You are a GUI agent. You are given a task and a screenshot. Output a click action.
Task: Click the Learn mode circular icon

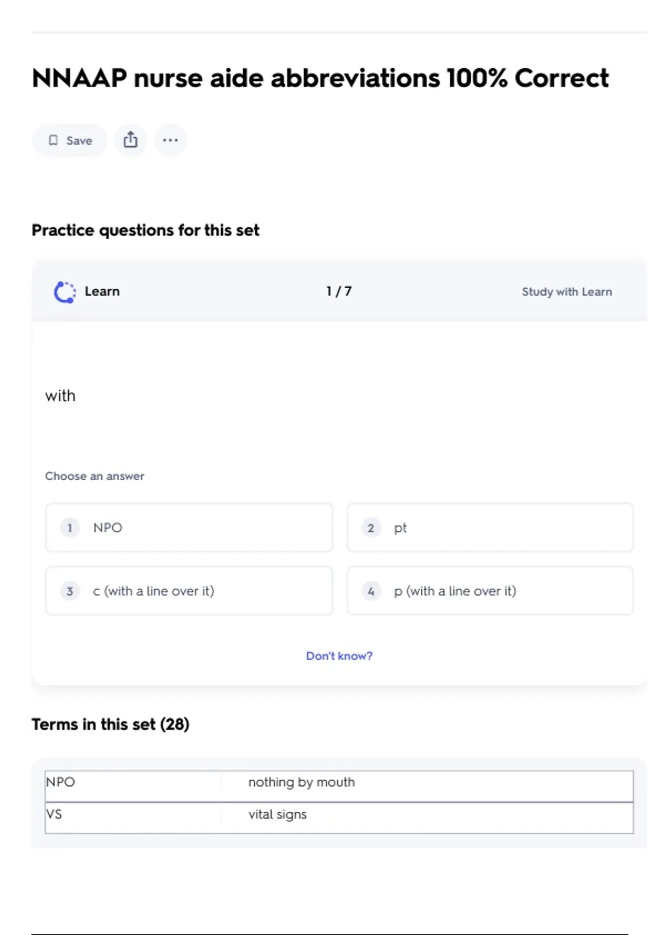(x=64, y=291)
